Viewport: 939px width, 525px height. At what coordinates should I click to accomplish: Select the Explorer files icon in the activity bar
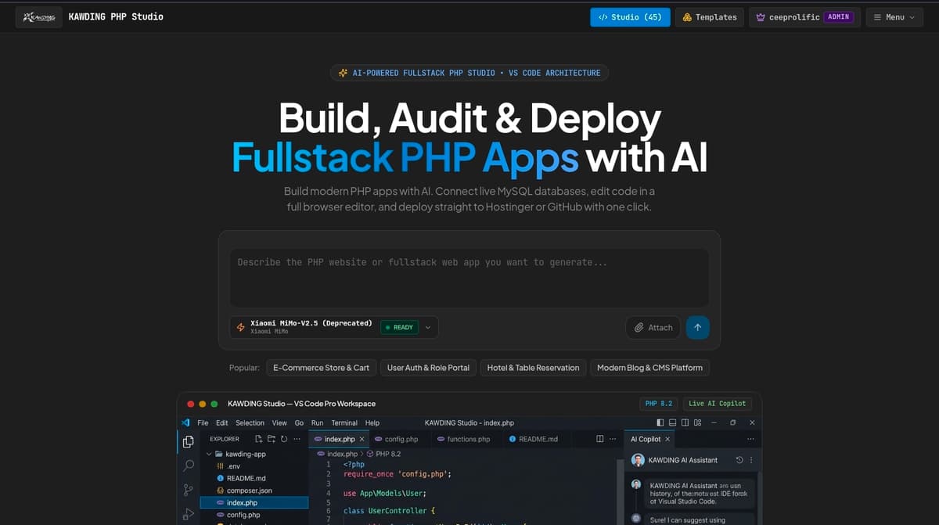coord(188,442)
